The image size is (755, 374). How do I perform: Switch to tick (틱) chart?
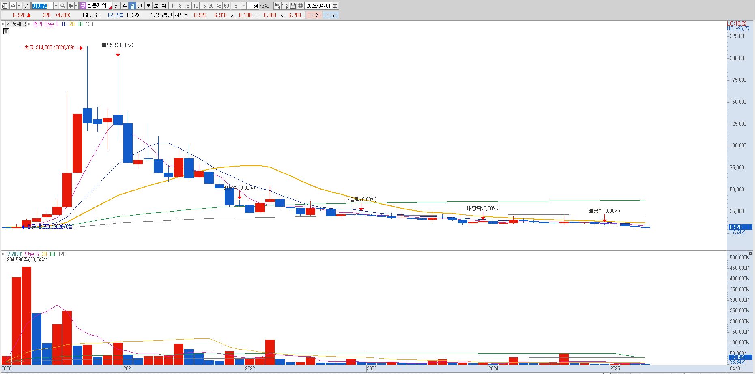pos(163,6)
